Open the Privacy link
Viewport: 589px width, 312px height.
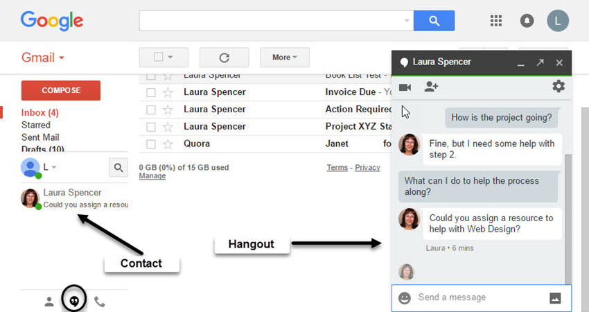[367, 168]
